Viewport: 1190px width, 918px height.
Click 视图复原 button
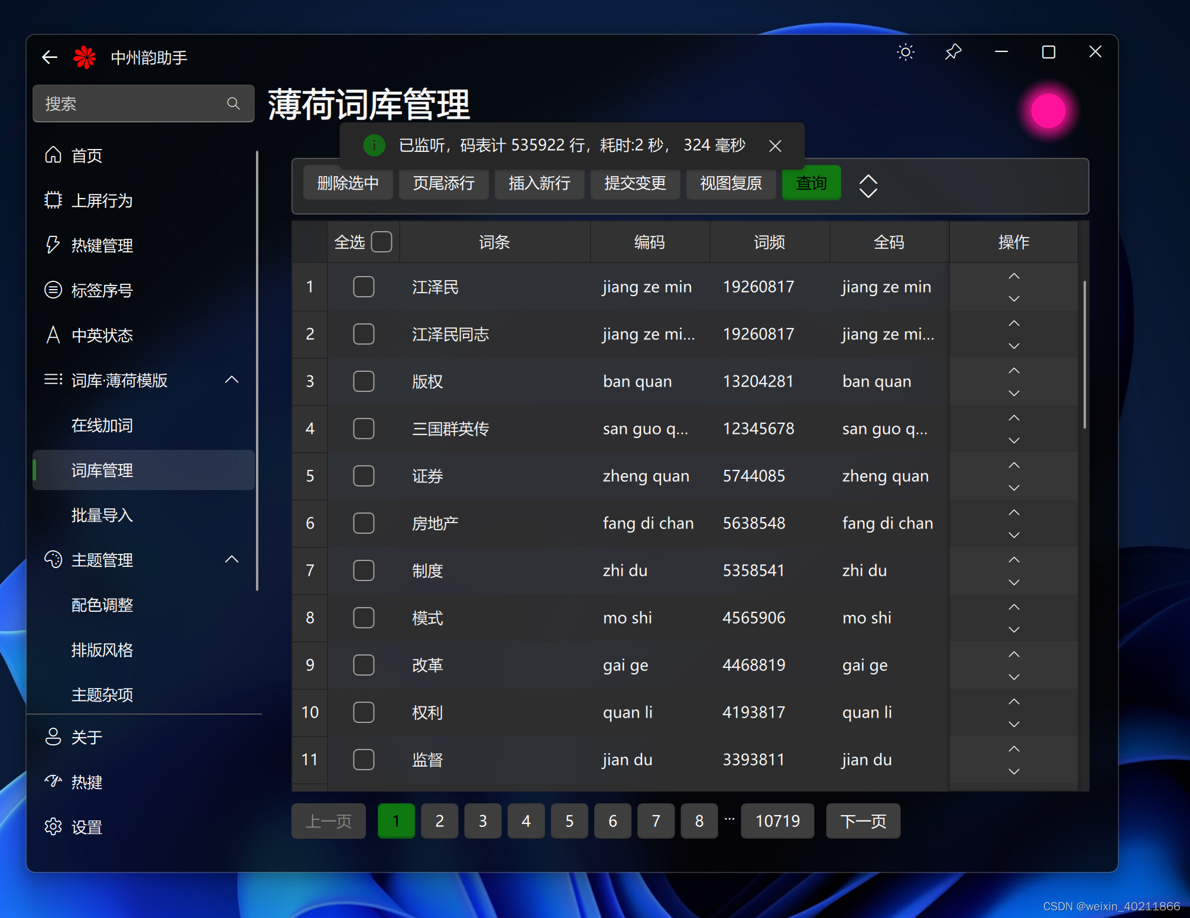click(731, 183)
